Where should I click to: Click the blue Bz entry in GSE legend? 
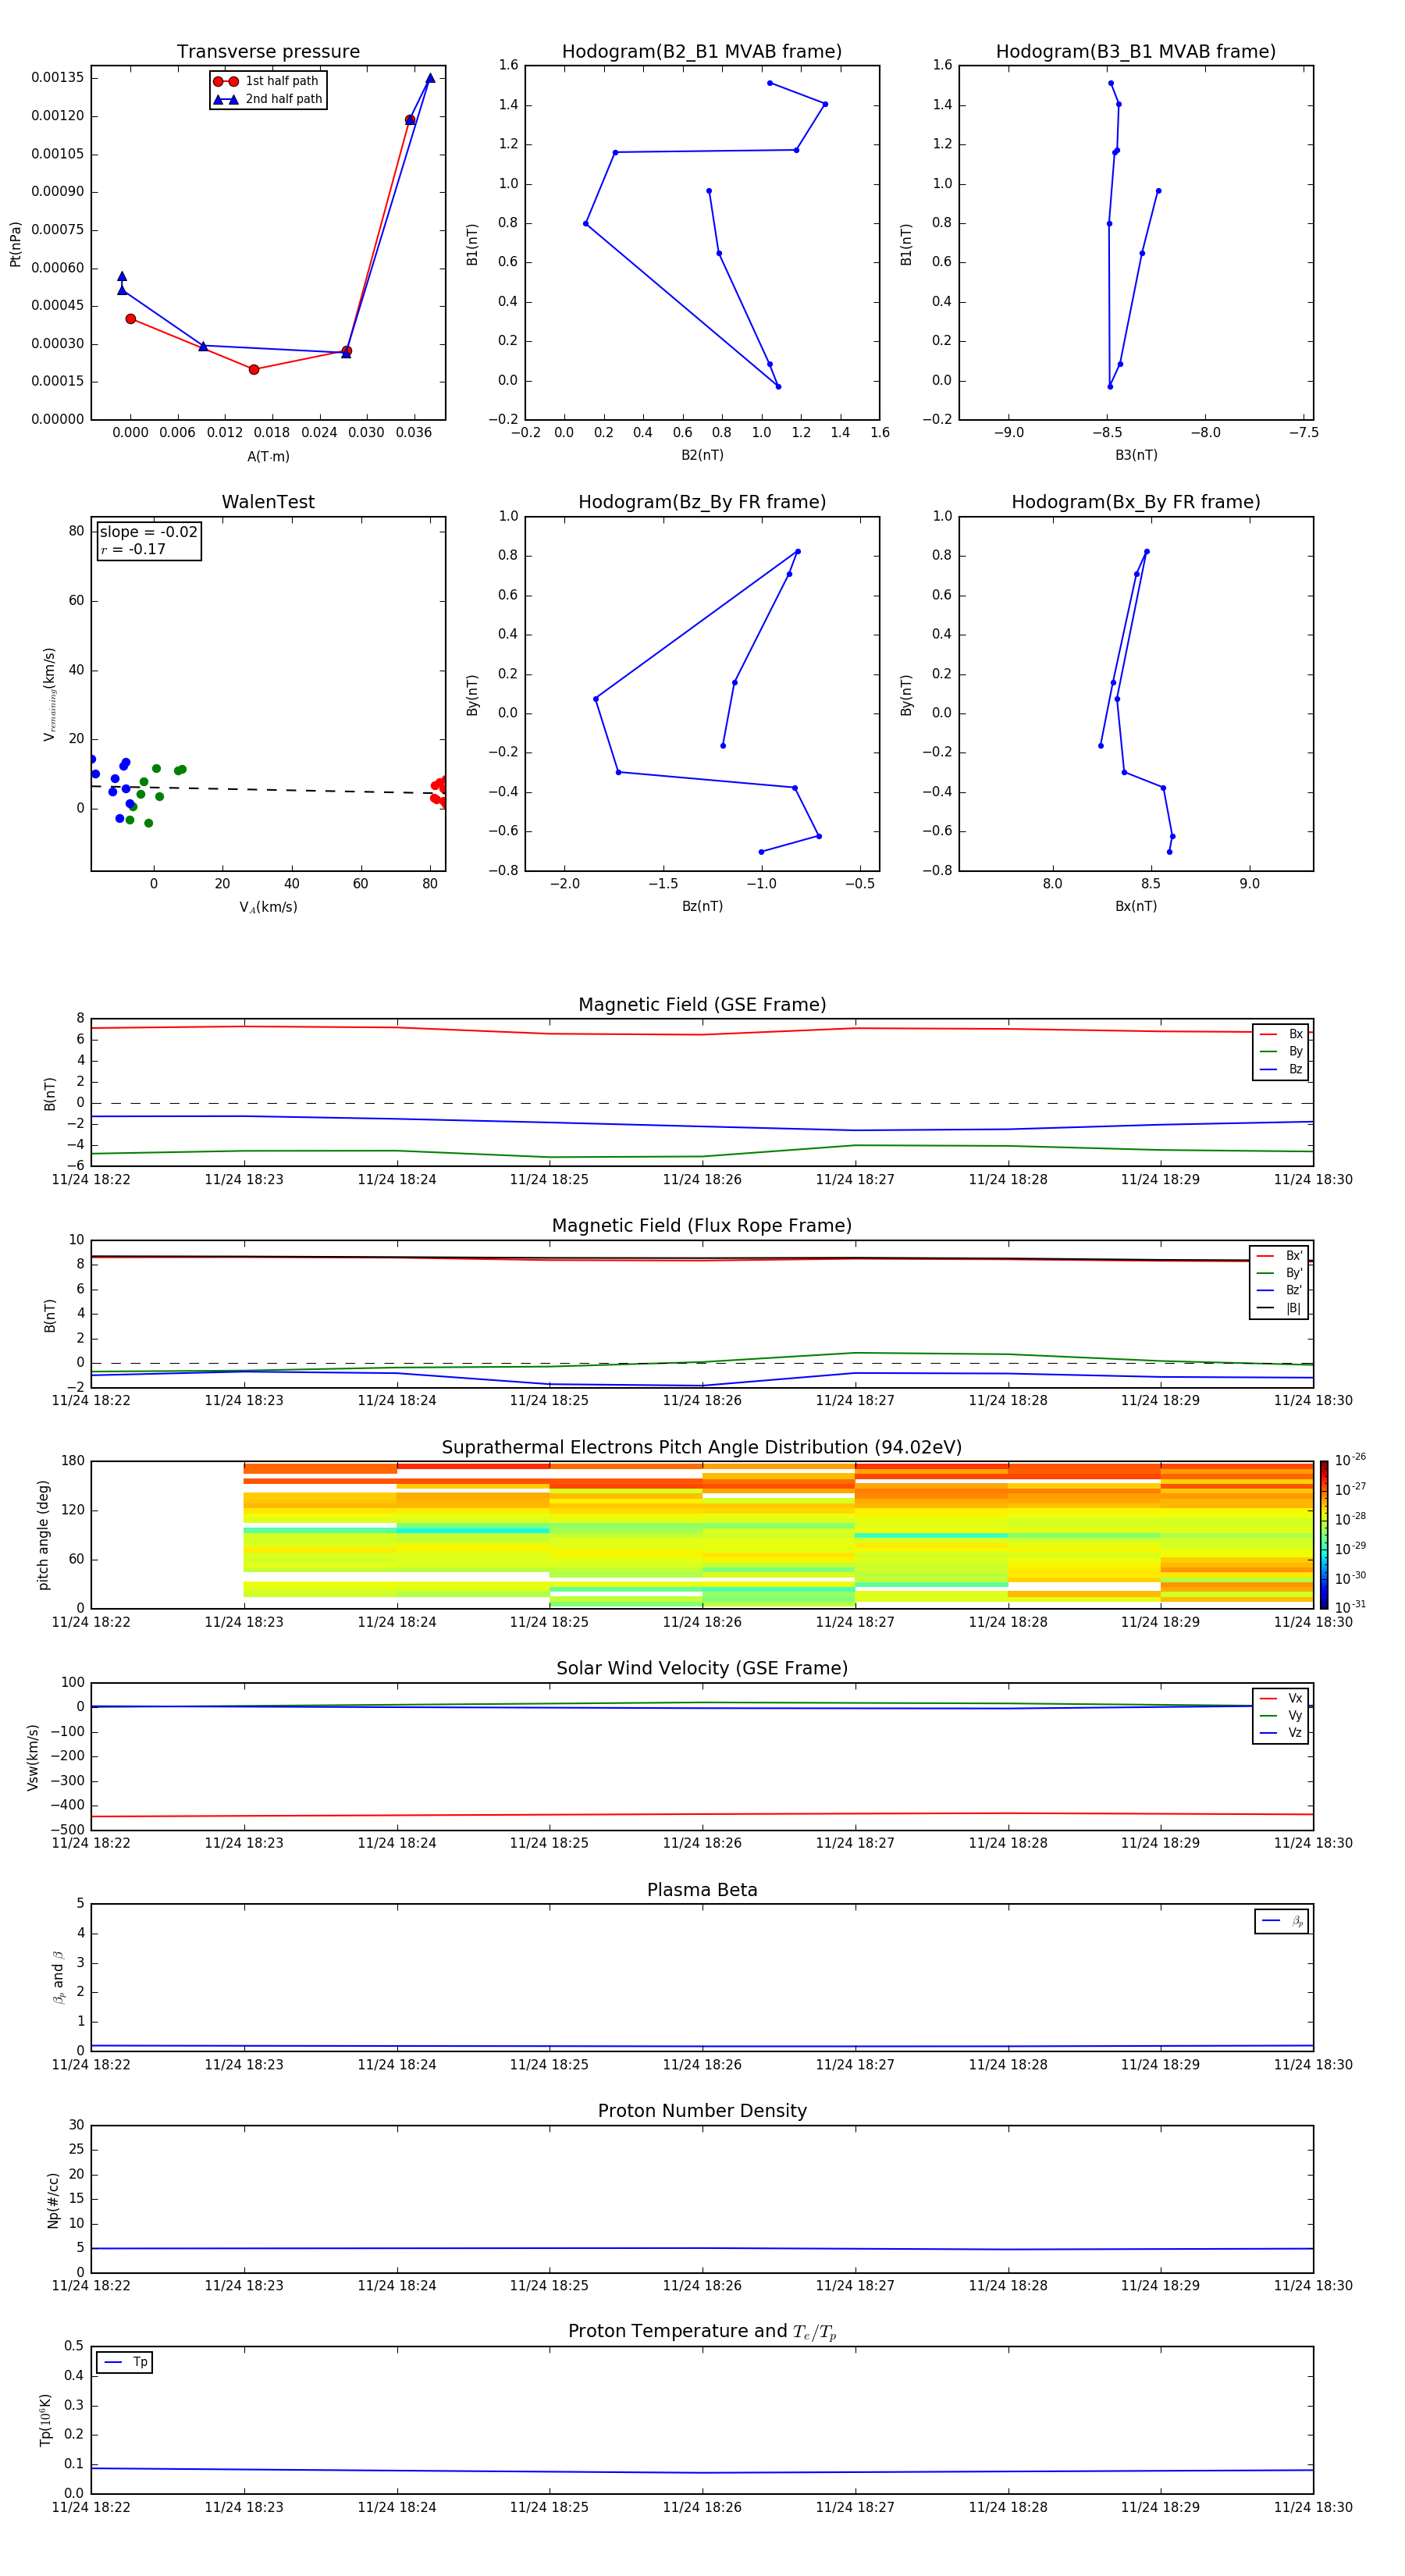(x=1281, y=1069)
